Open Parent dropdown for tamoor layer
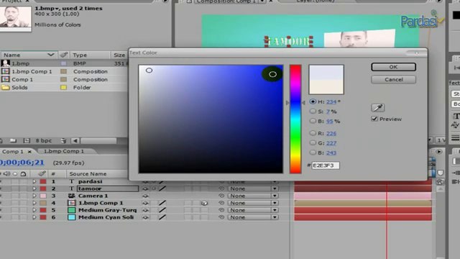The width and height of the screenshot is (460, 259). tap(252, 188)
